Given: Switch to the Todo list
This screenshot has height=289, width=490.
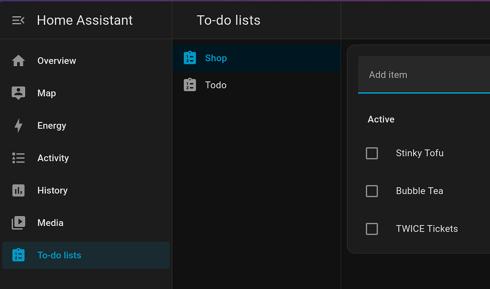Looking at the screenshot, I should tap(216, 85).
